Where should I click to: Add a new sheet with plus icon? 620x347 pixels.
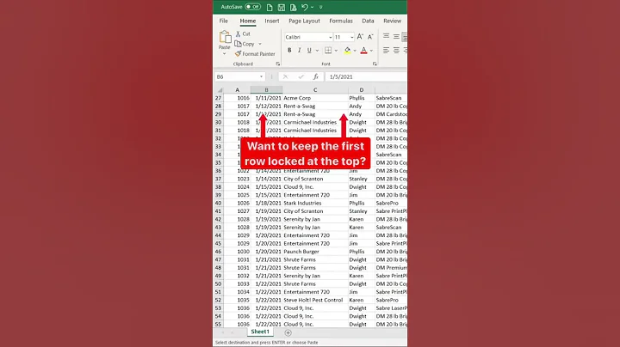pyautogui.click(x=288, y=332)
